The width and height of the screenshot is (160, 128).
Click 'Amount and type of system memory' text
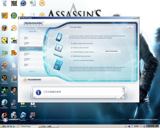click(x=83, y=52)
